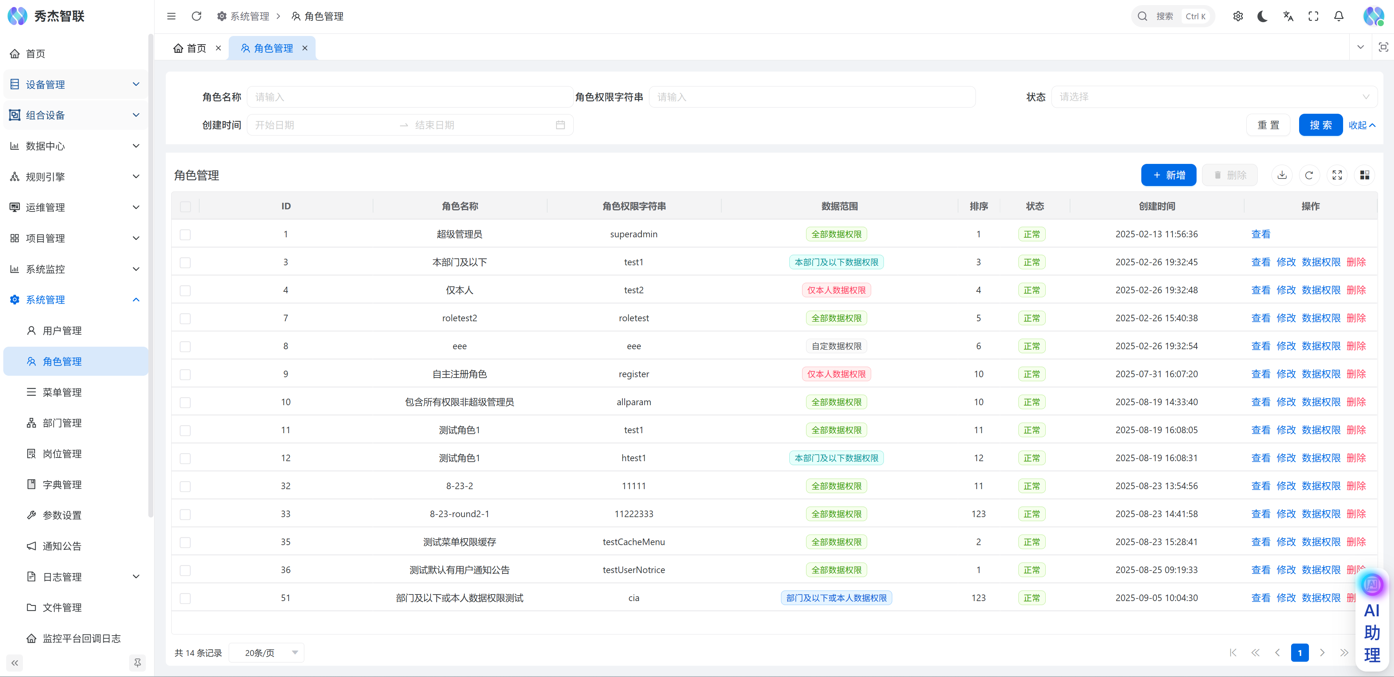Open 菜单管理 in the sidebar

pyautogui.click(x=62, y=392)
